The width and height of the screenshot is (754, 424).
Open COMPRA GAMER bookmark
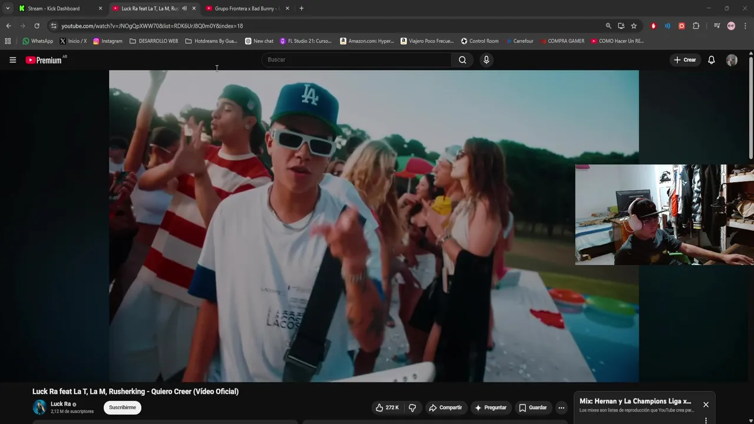coord(562,41)
